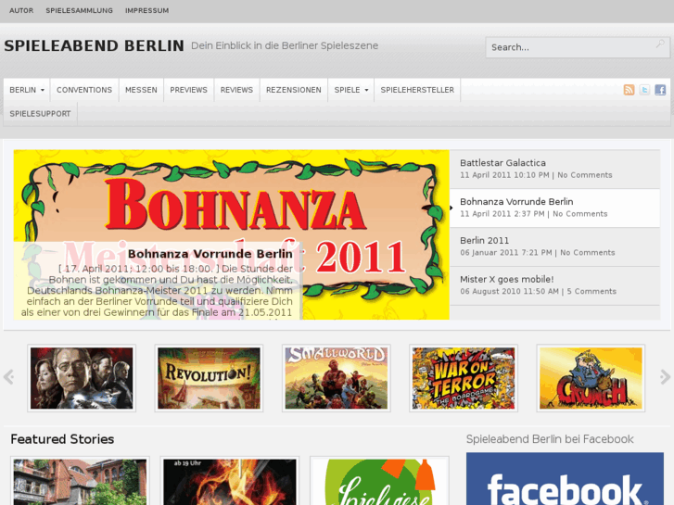The width and height of the screenshot is (674, 505).
Task: Open the Twitter icon link
Action: [x=644, y=90]
